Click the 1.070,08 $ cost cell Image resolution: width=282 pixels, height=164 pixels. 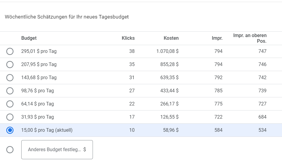pyautogui.click(x=168, y=51)
